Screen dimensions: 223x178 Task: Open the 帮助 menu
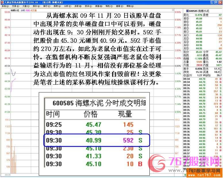(130, 6)
